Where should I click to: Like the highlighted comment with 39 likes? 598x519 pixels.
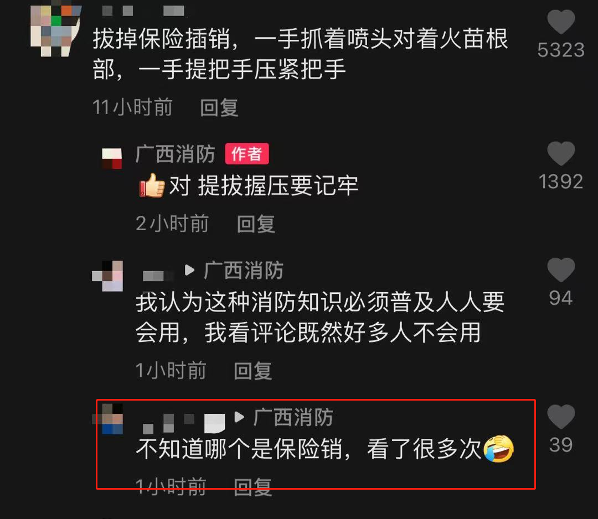click(x=560, y=417)
